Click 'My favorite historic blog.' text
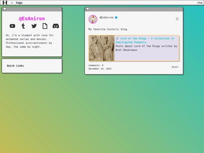This screenshot has height=153, width=204. click(x=108, y=29)
